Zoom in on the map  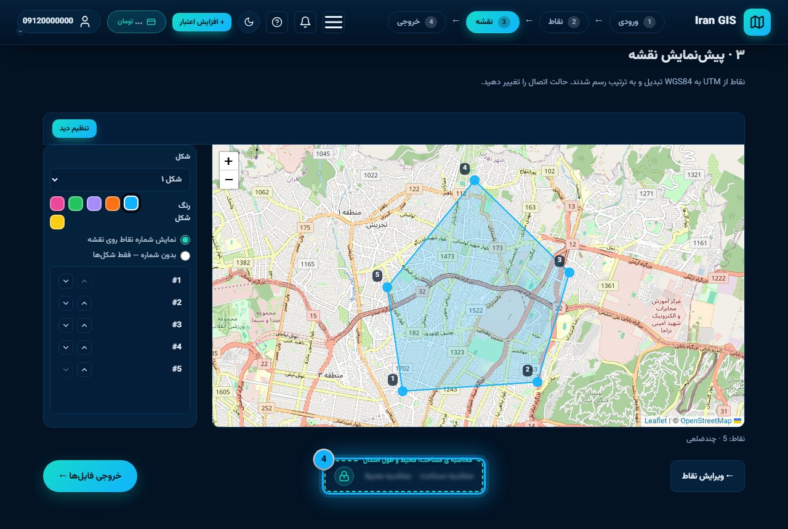coord(228,161)
